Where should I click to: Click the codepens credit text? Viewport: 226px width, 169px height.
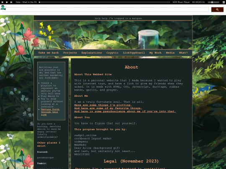pos(81,142)
